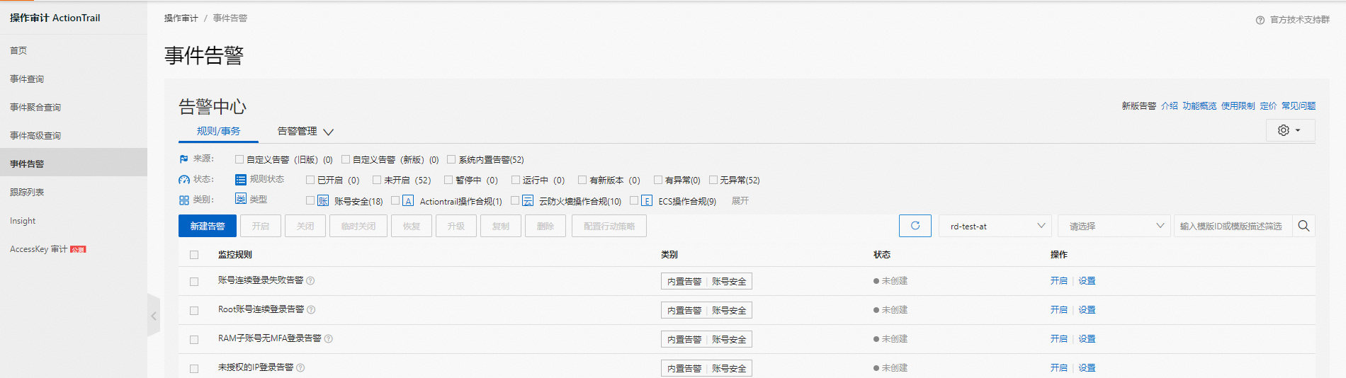Image resolution: width=1346 pixels, height=378 pixels.
Task: Check the 账号安全(18) category filter
Action: click(x=310, y=200)
